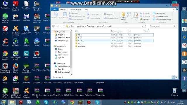Open the Корзина recycle bin
Screen dimensions: 187x105
point(174,92)
